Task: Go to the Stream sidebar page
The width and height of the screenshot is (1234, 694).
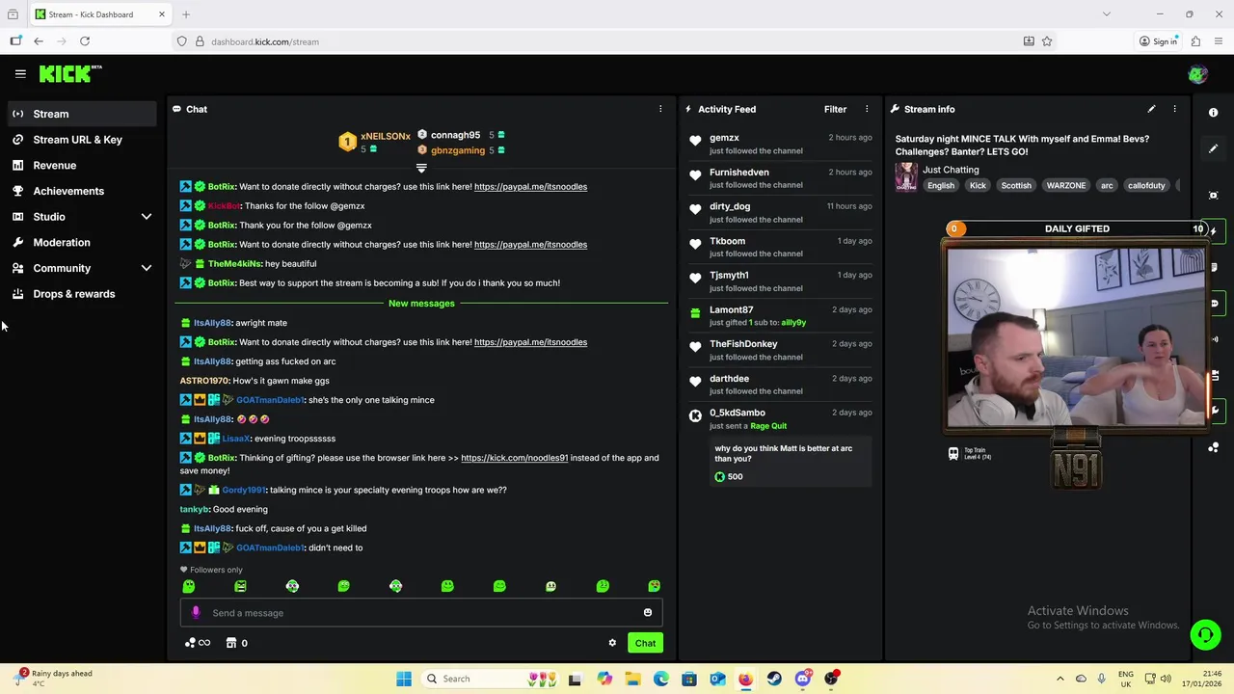Action: [82, 114]
